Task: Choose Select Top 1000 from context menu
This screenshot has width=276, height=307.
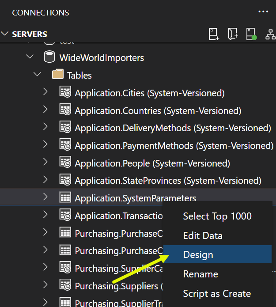Action: pyautogui.click(x=217, y=216)
